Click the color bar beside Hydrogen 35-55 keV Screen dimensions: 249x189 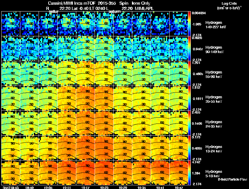[189, 98]
